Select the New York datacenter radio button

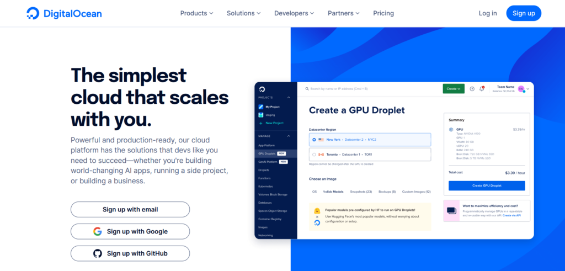click(x=314, y=140)
